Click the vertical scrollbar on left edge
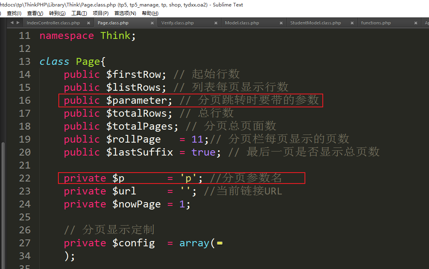 point(3,203)
